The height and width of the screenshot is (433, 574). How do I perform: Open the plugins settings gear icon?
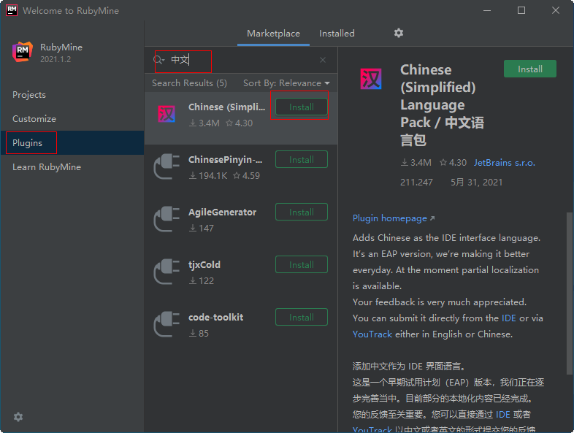[398, 34]
